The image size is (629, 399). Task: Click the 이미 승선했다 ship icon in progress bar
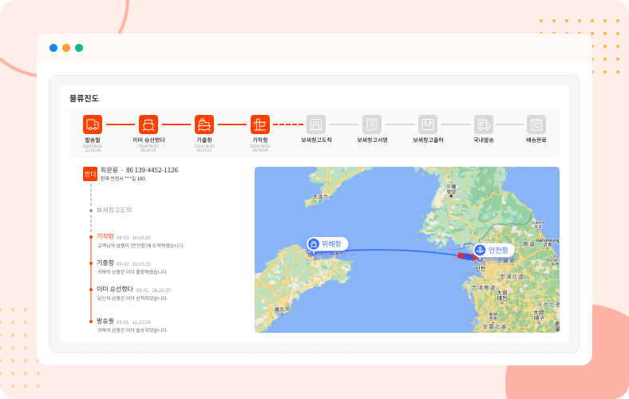[x=148, y=124]
